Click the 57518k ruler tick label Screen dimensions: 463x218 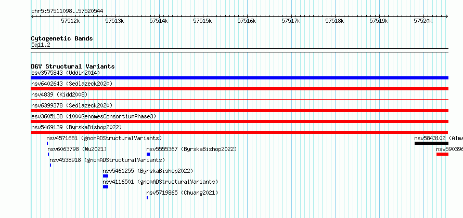click(x=335, y=21)
